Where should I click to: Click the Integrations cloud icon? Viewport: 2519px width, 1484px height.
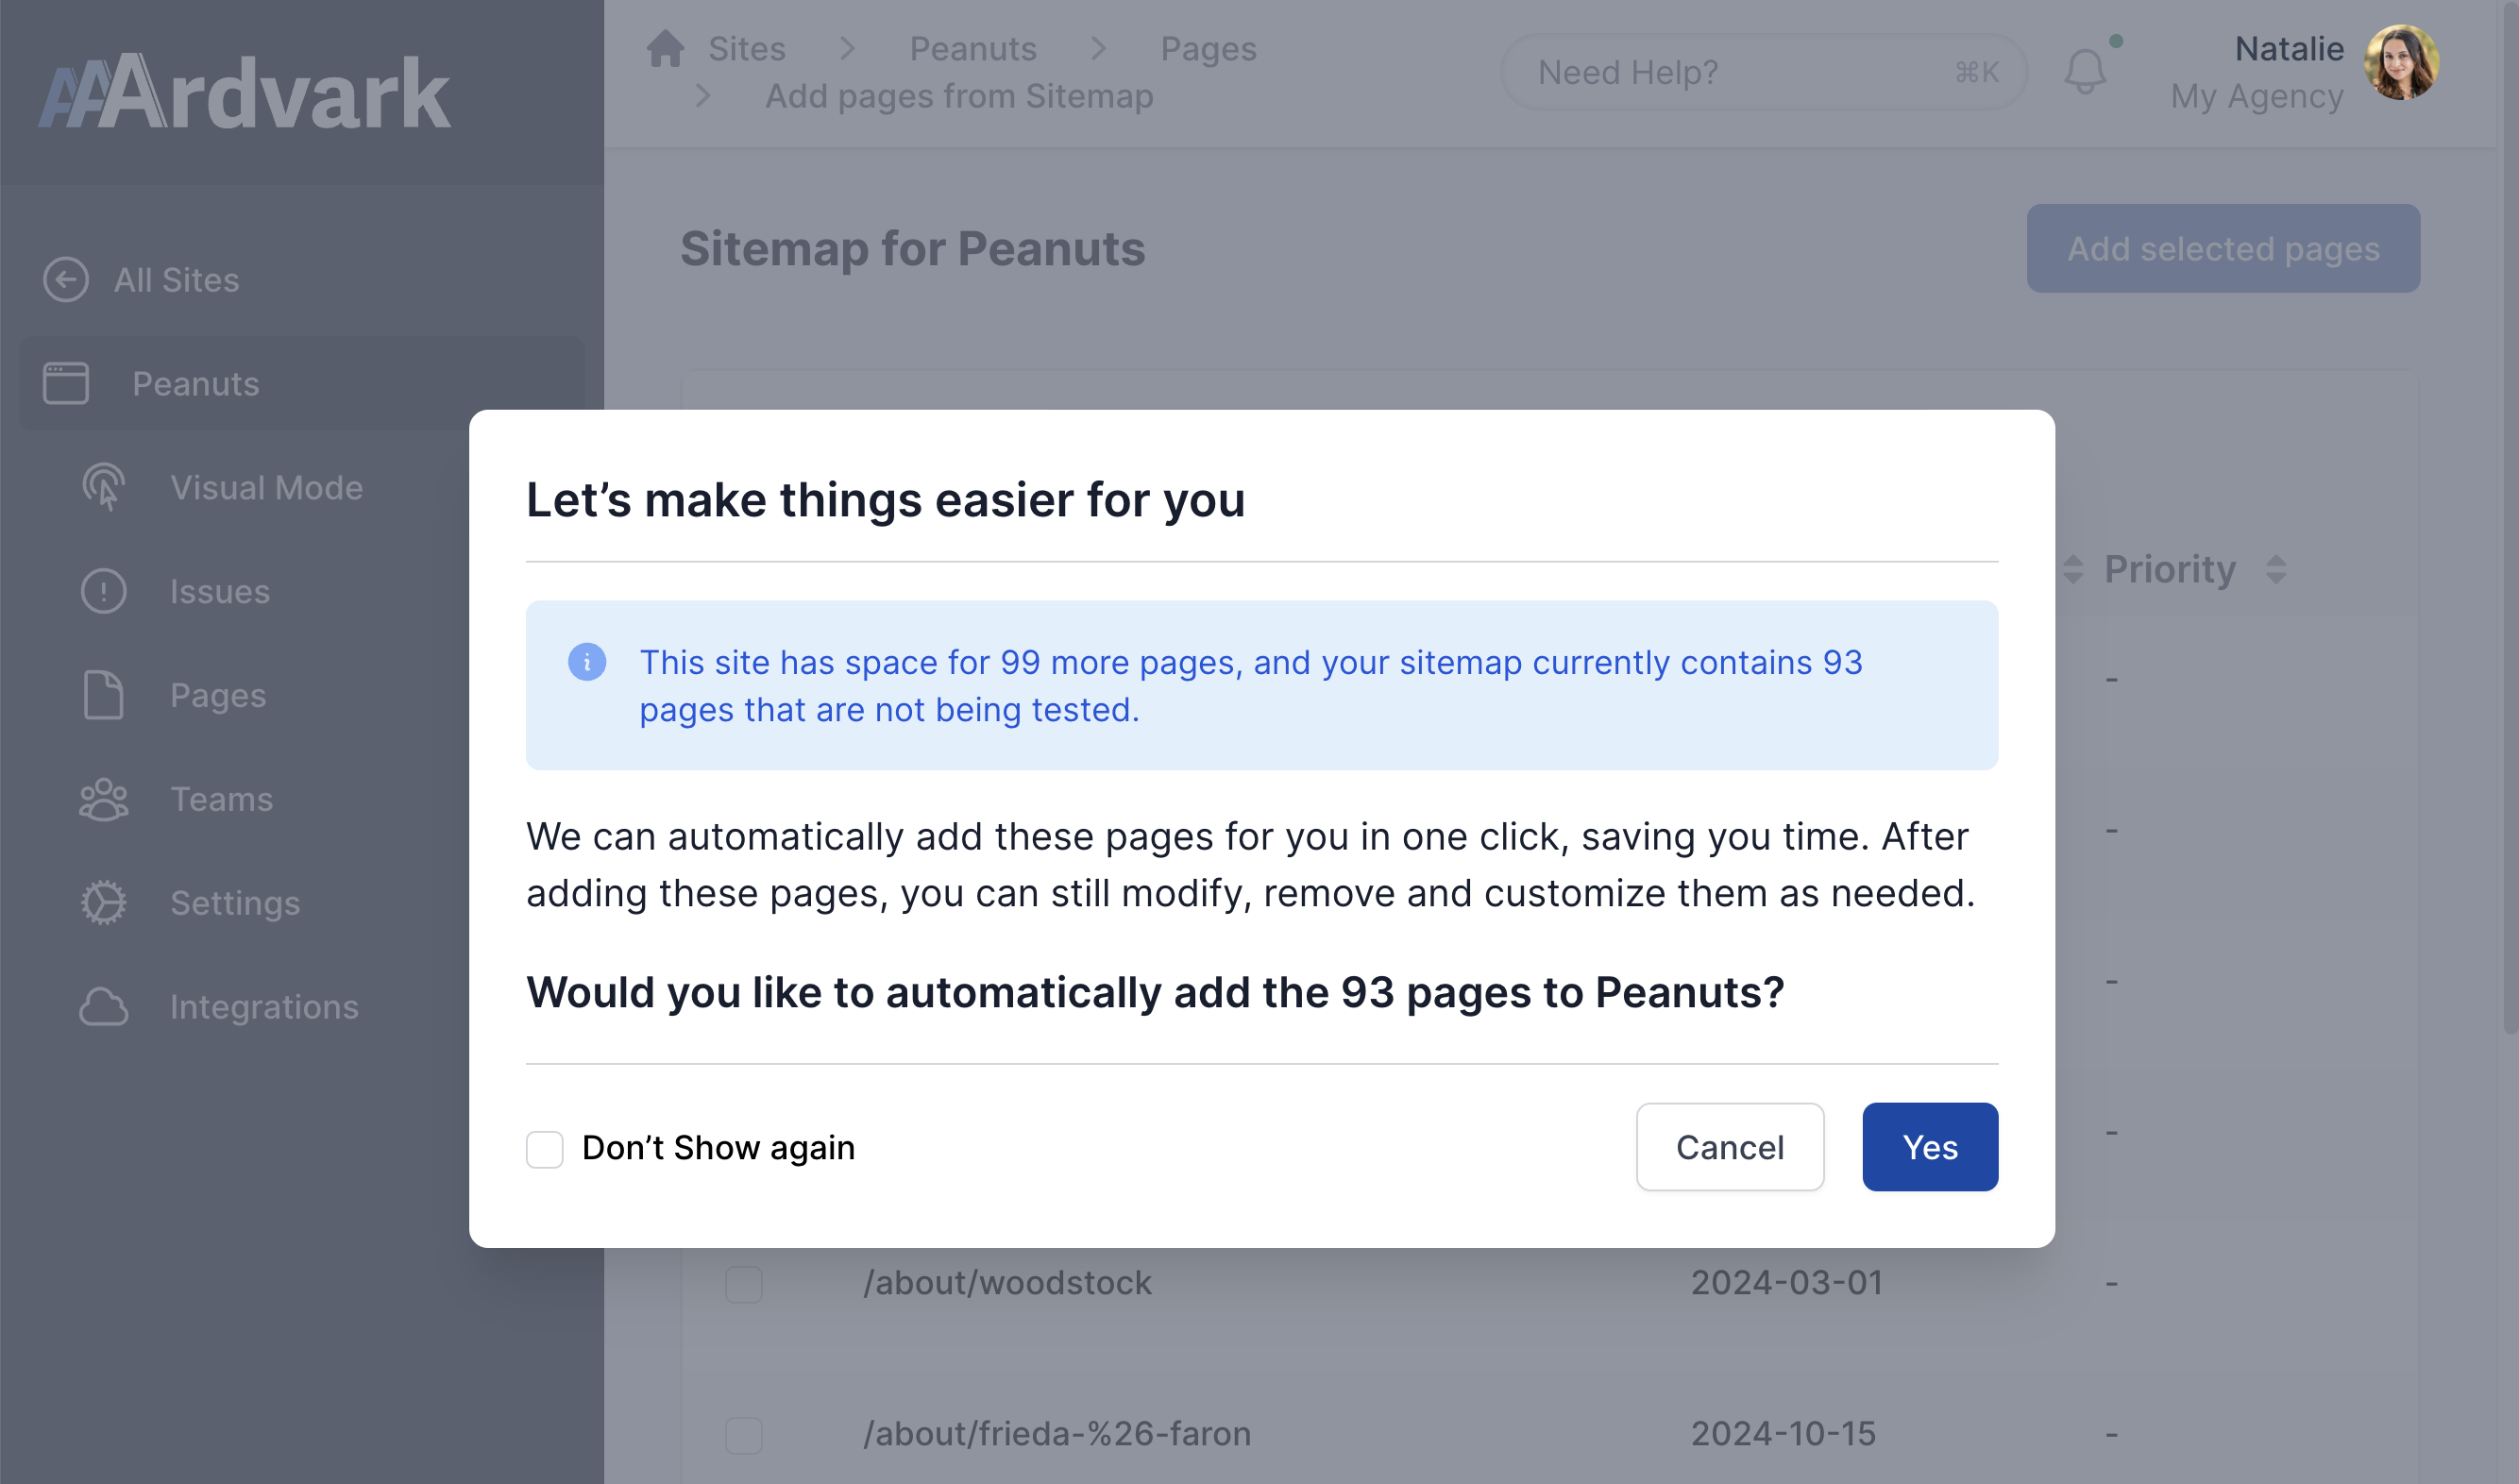click(x=101, y=1005)
